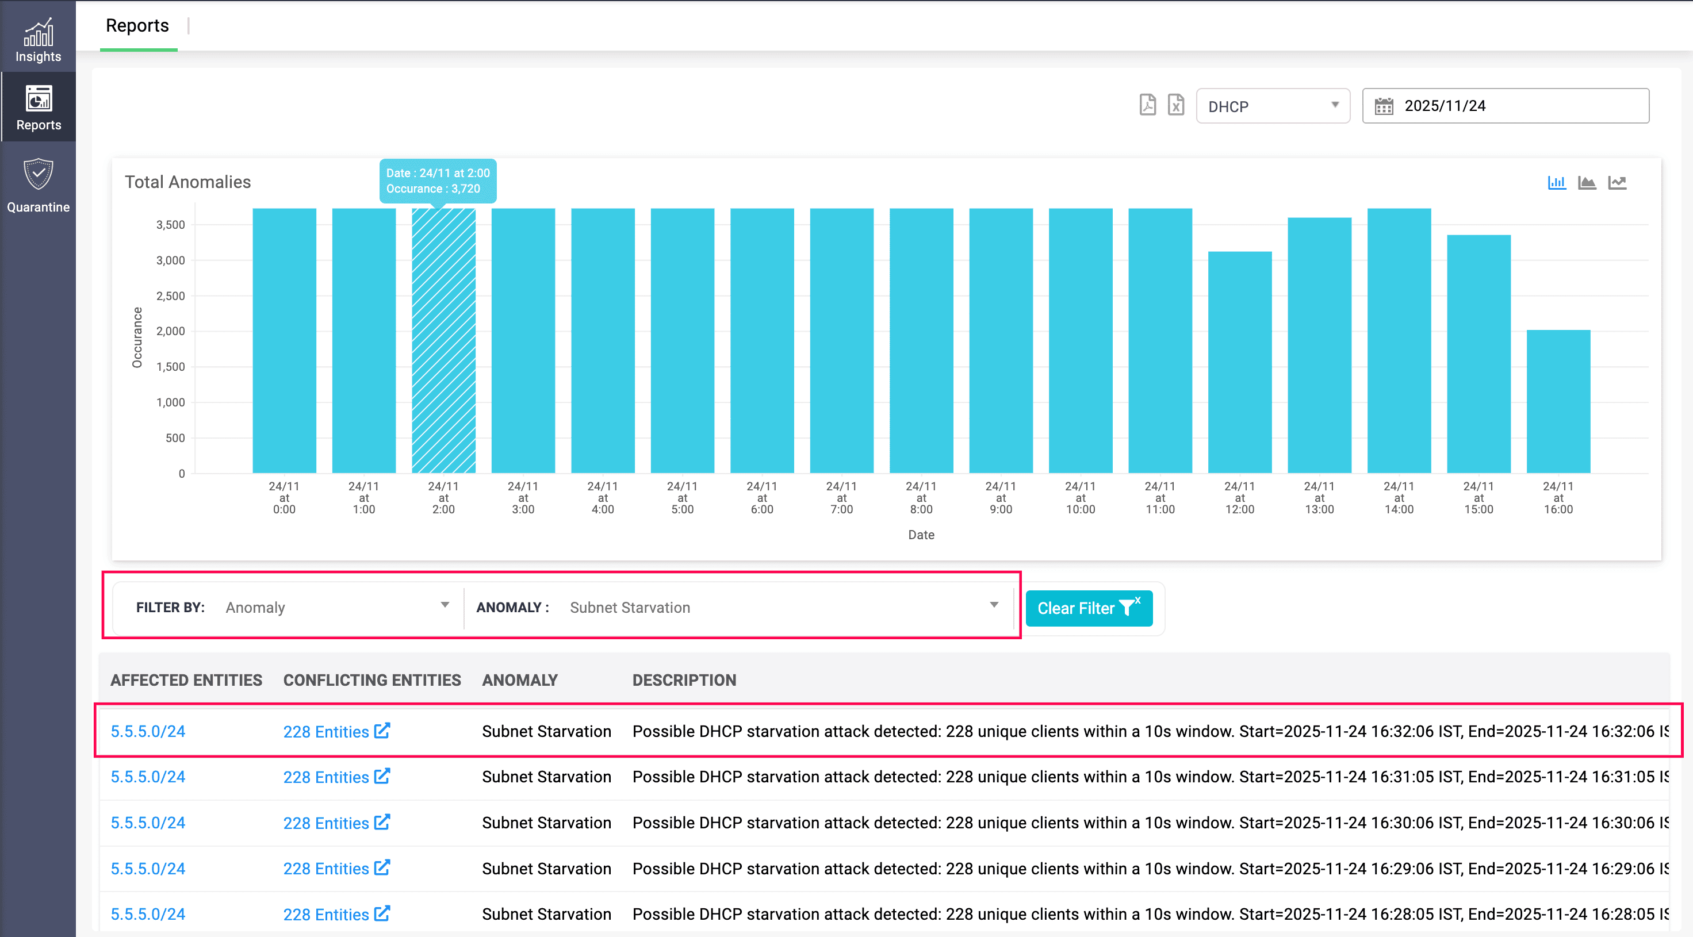Screen dimensions: 1693x937
Task: Export the report as PDF
Action: pyautogui.click(x=1147, y=105)
